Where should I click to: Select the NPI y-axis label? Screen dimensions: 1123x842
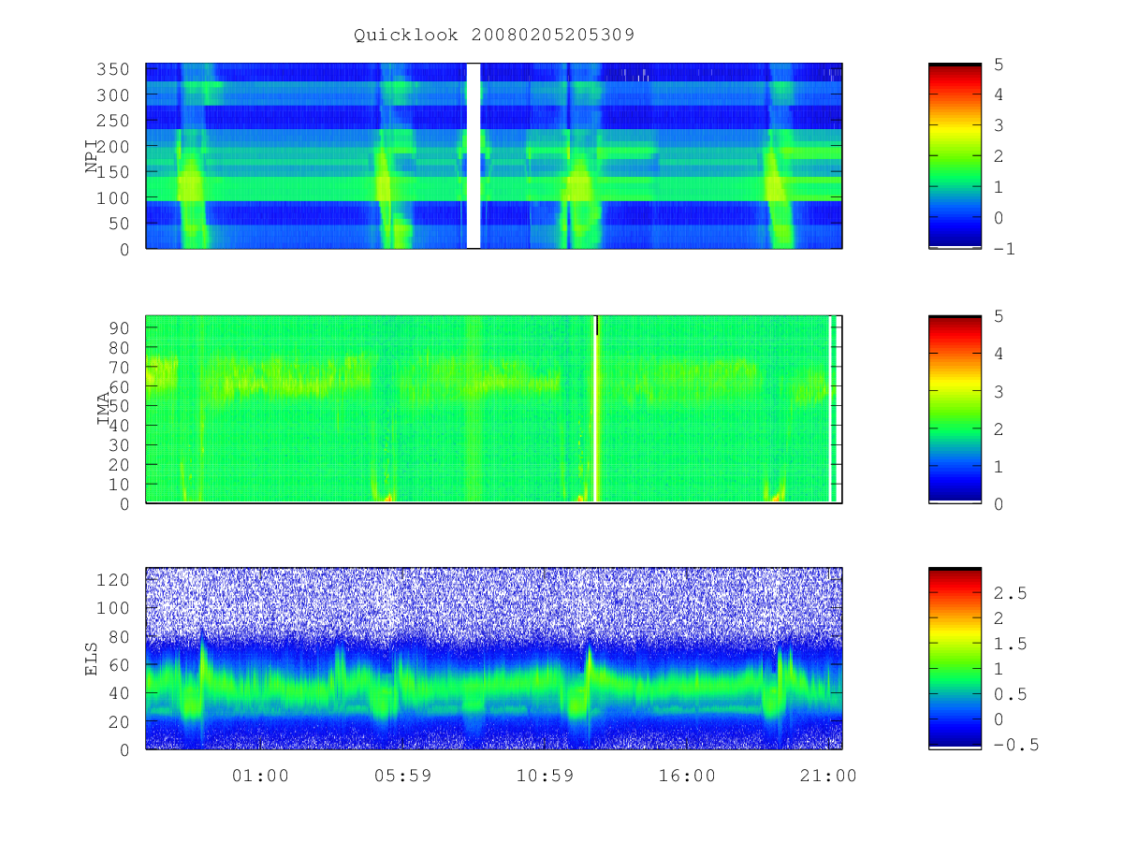click(92, 156)
